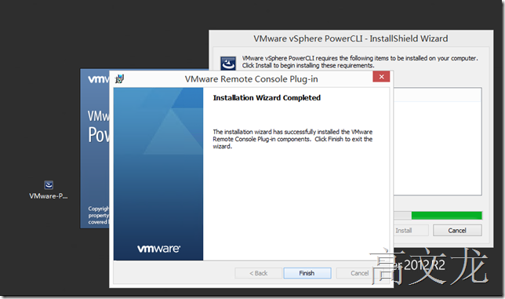505x299 pixels.
Task: Click Cancel in the Remote Console Plug-in wizard
Action: pyautogui.click(x=359, y=273)
